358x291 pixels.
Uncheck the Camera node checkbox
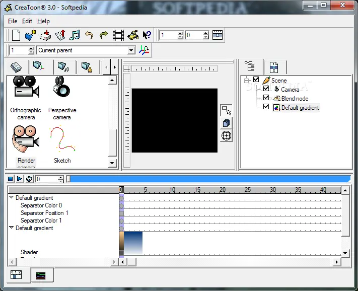pyautogui.click(x=266, y=89)
